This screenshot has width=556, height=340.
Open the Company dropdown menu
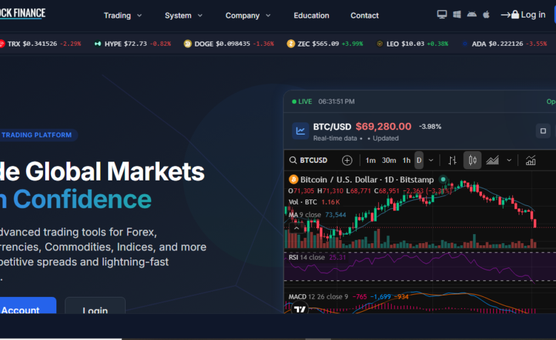(x=248, y=16)
